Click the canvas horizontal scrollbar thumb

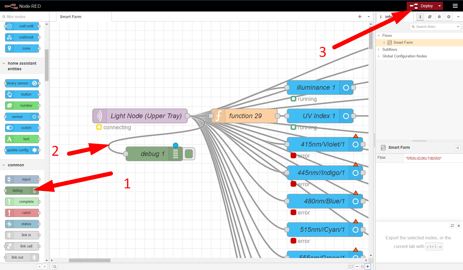coord(90,260)
